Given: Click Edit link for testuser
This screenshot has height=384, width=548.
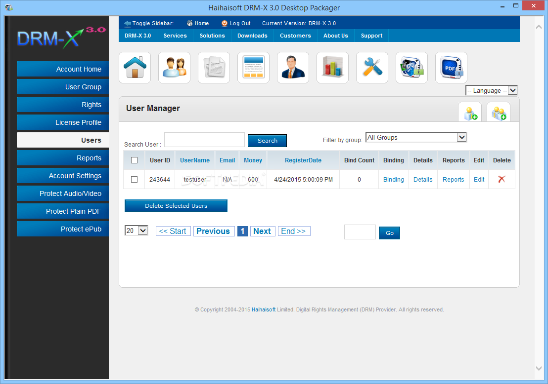Looking at the screenshot, I should (479, 179).
